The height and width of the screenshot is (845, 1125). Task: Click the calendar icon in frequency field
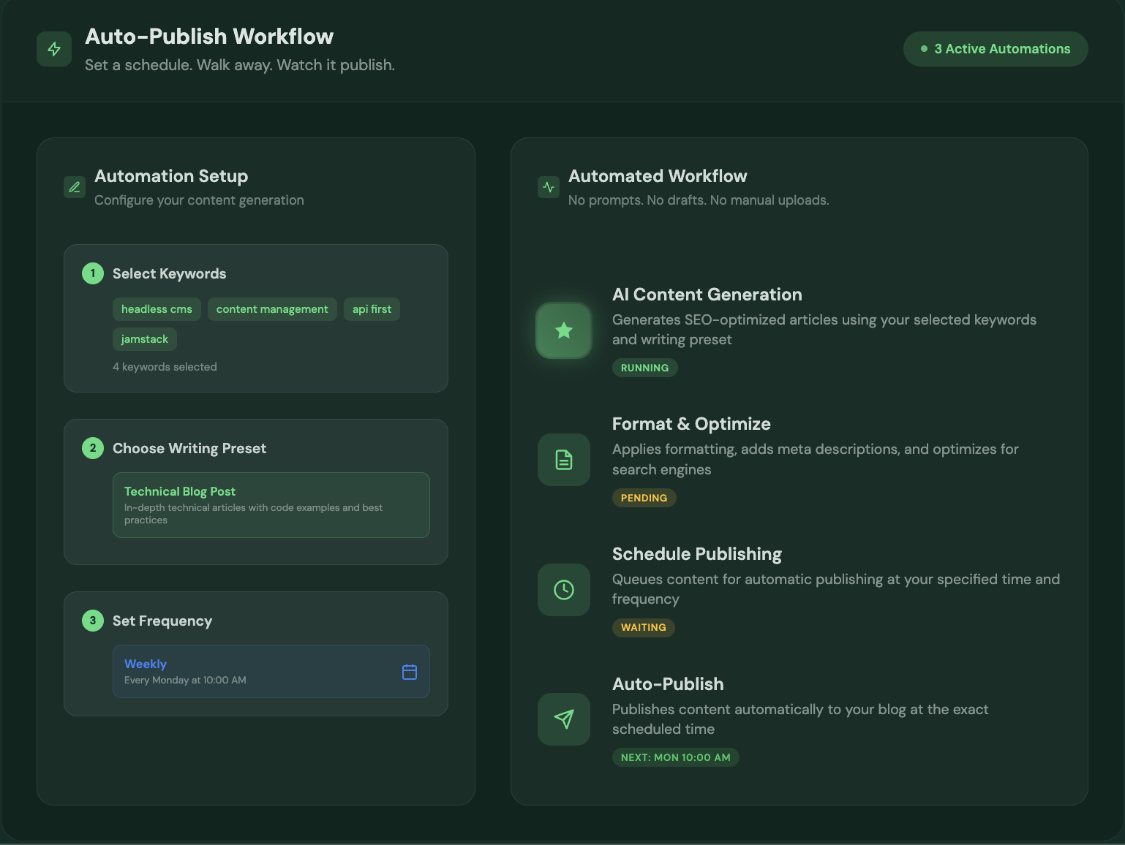pyautogui.click(x=410, y=672)
